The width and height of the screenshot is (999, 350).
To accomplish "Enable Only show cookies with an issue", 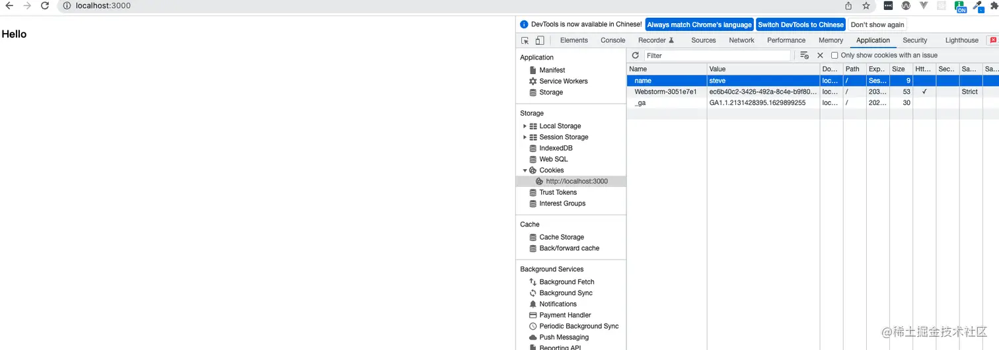I will (834, 55).
